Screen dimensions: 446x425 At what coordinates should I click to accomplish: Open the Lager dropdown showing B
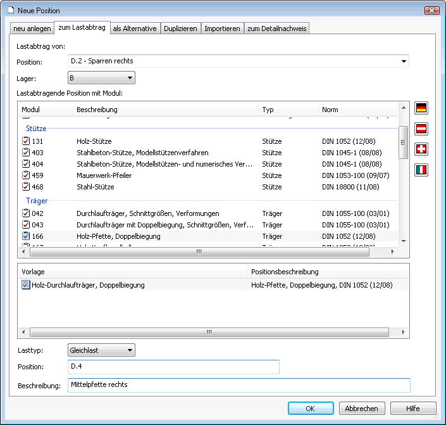point(102,78)
